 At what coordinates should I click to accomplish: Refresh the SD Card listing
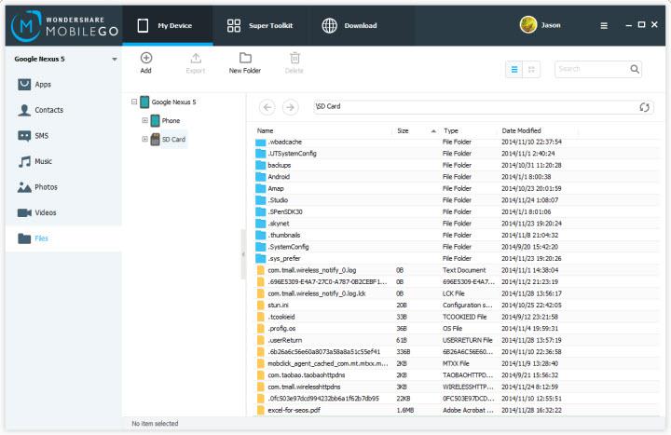point(645,107)
